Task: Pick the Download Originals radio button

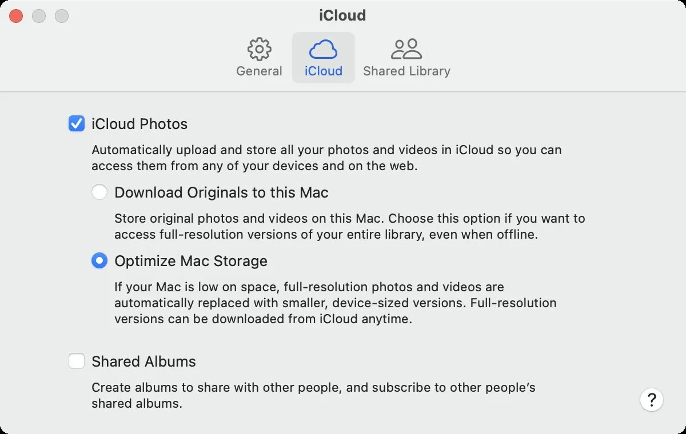Action: (99, 192)
